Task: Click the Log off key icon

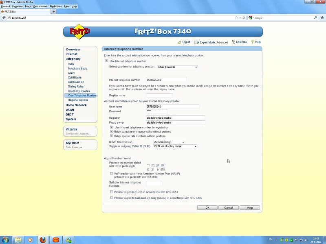Action: pos(180,42)
